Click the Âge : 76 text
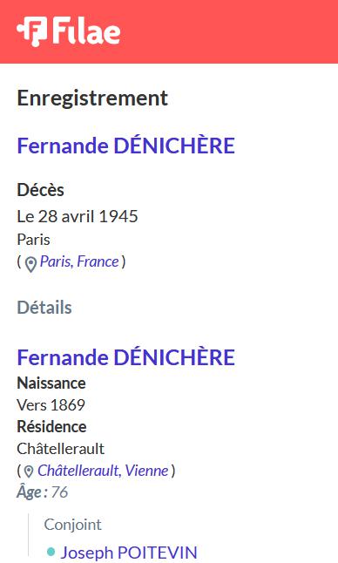Image resolution: width=338 pixels, height=563 pixels. pyautogui.click(x=43, y=492)
